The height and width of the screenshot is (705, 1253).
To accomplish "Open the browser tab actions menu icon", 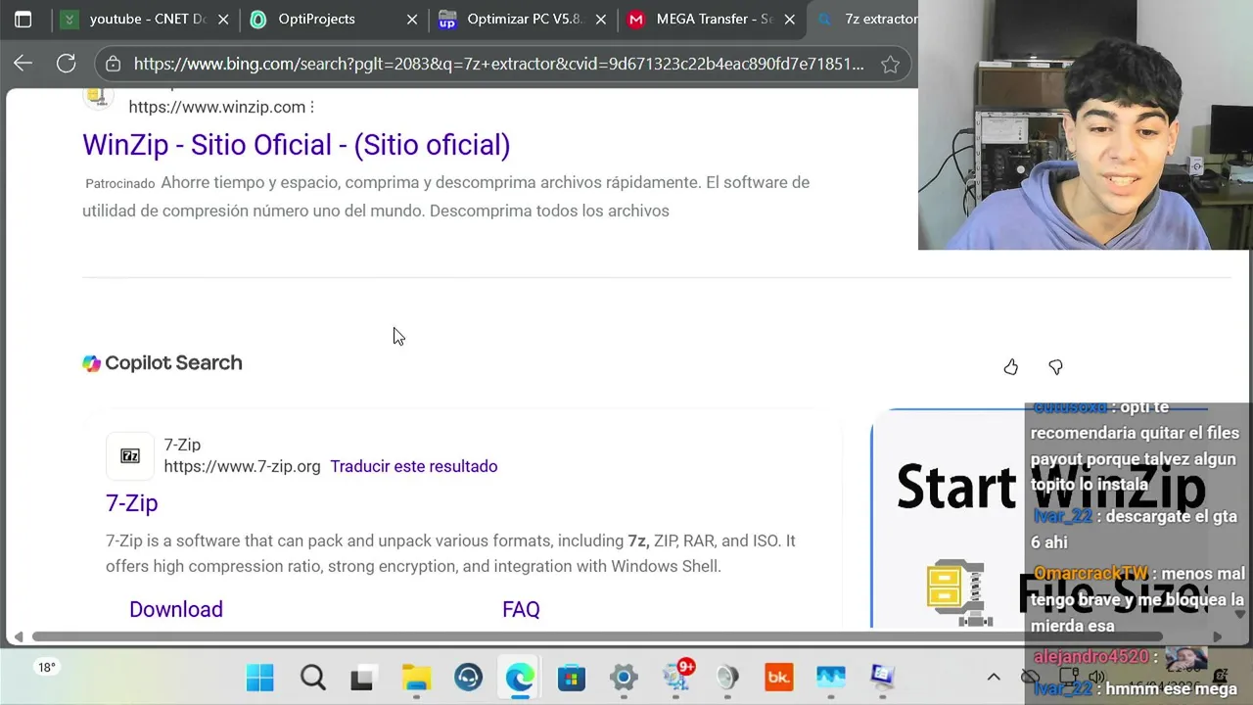I will point(23,19).
